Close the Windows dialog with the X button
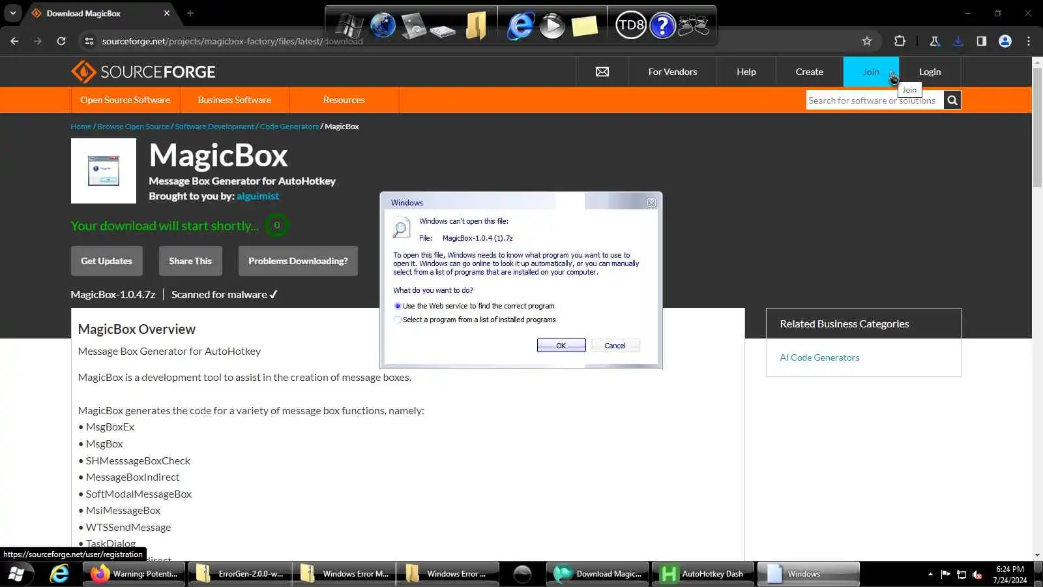This screenshot has height=587, width=1043. pyautogui.click(x=651, y=203)
